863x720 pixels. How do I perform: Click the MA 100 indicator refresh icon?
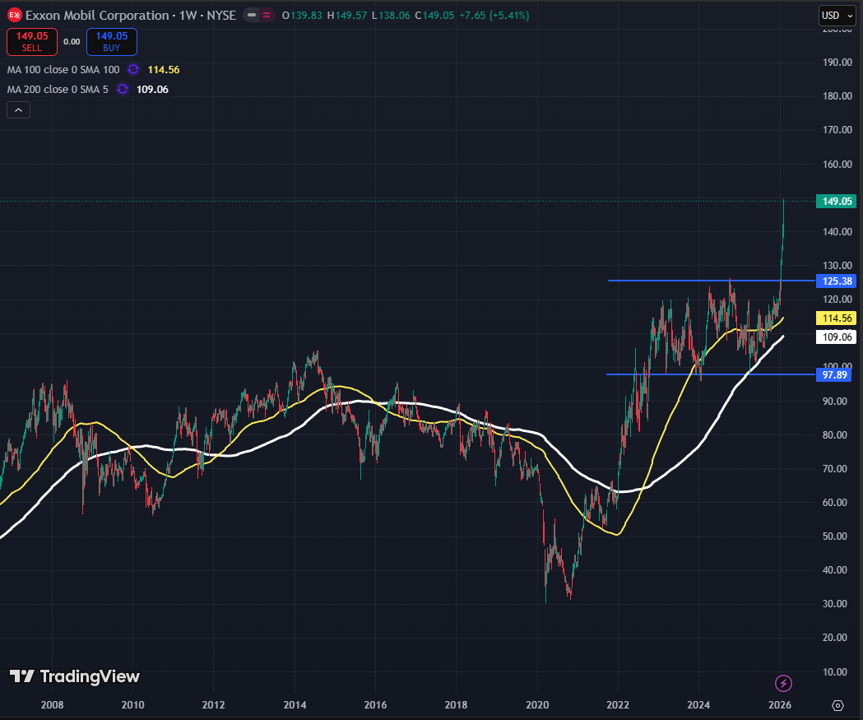(x=133, y=69)
